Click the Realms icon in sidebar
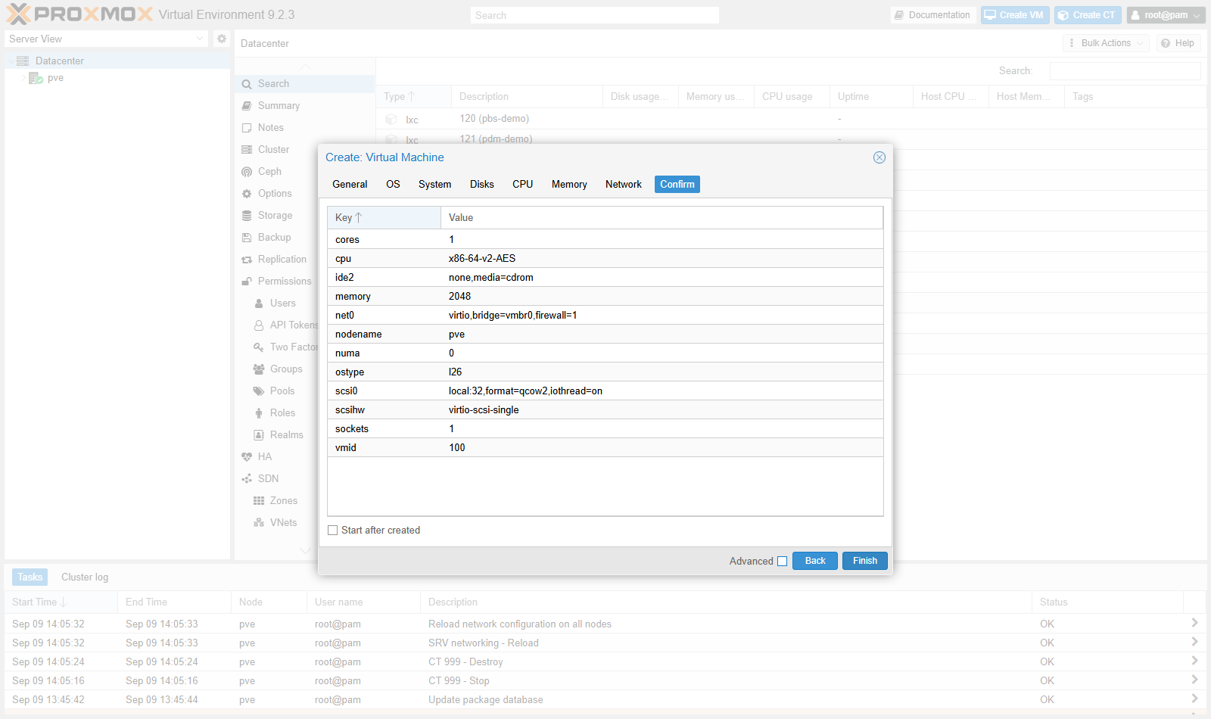Image resolution: width=1211 pixels, height=719 pixels. tap(259, 435)
